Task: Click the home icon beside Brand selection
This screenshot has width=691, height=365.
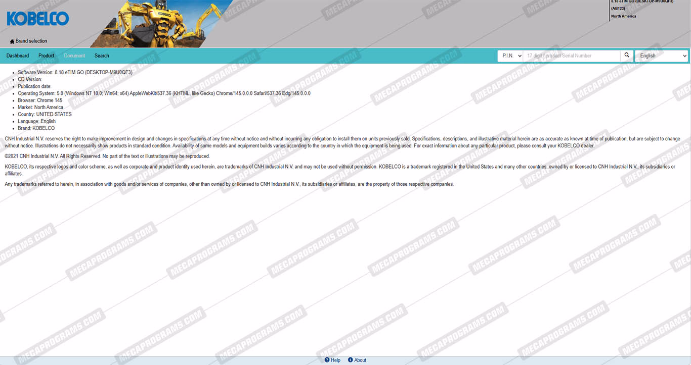Action: pyautogui.click(x=12, y=41)
